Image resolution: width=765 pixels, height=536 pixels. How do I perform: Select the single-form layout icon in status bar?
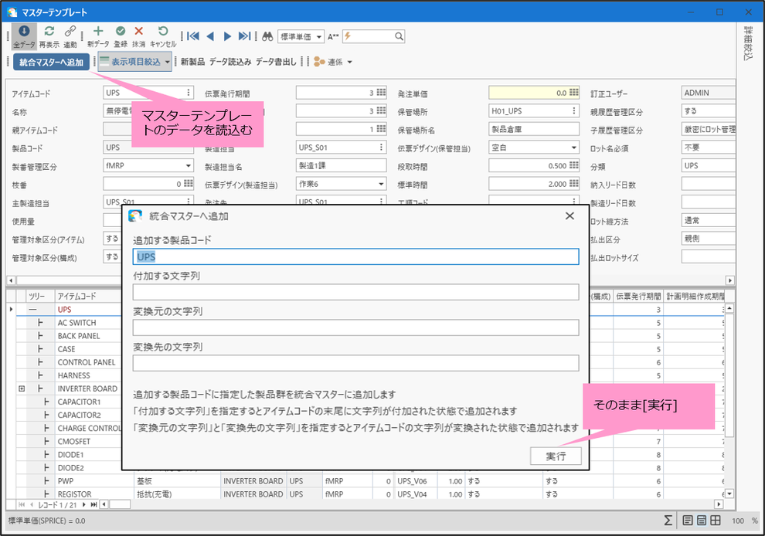[x=688, y=521]
